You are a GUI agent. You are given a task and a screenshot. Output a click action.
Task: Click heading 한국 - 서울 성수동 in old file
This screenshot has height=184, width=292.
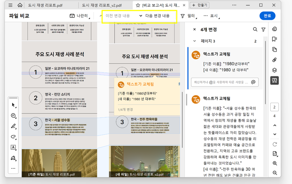[57, 120]
